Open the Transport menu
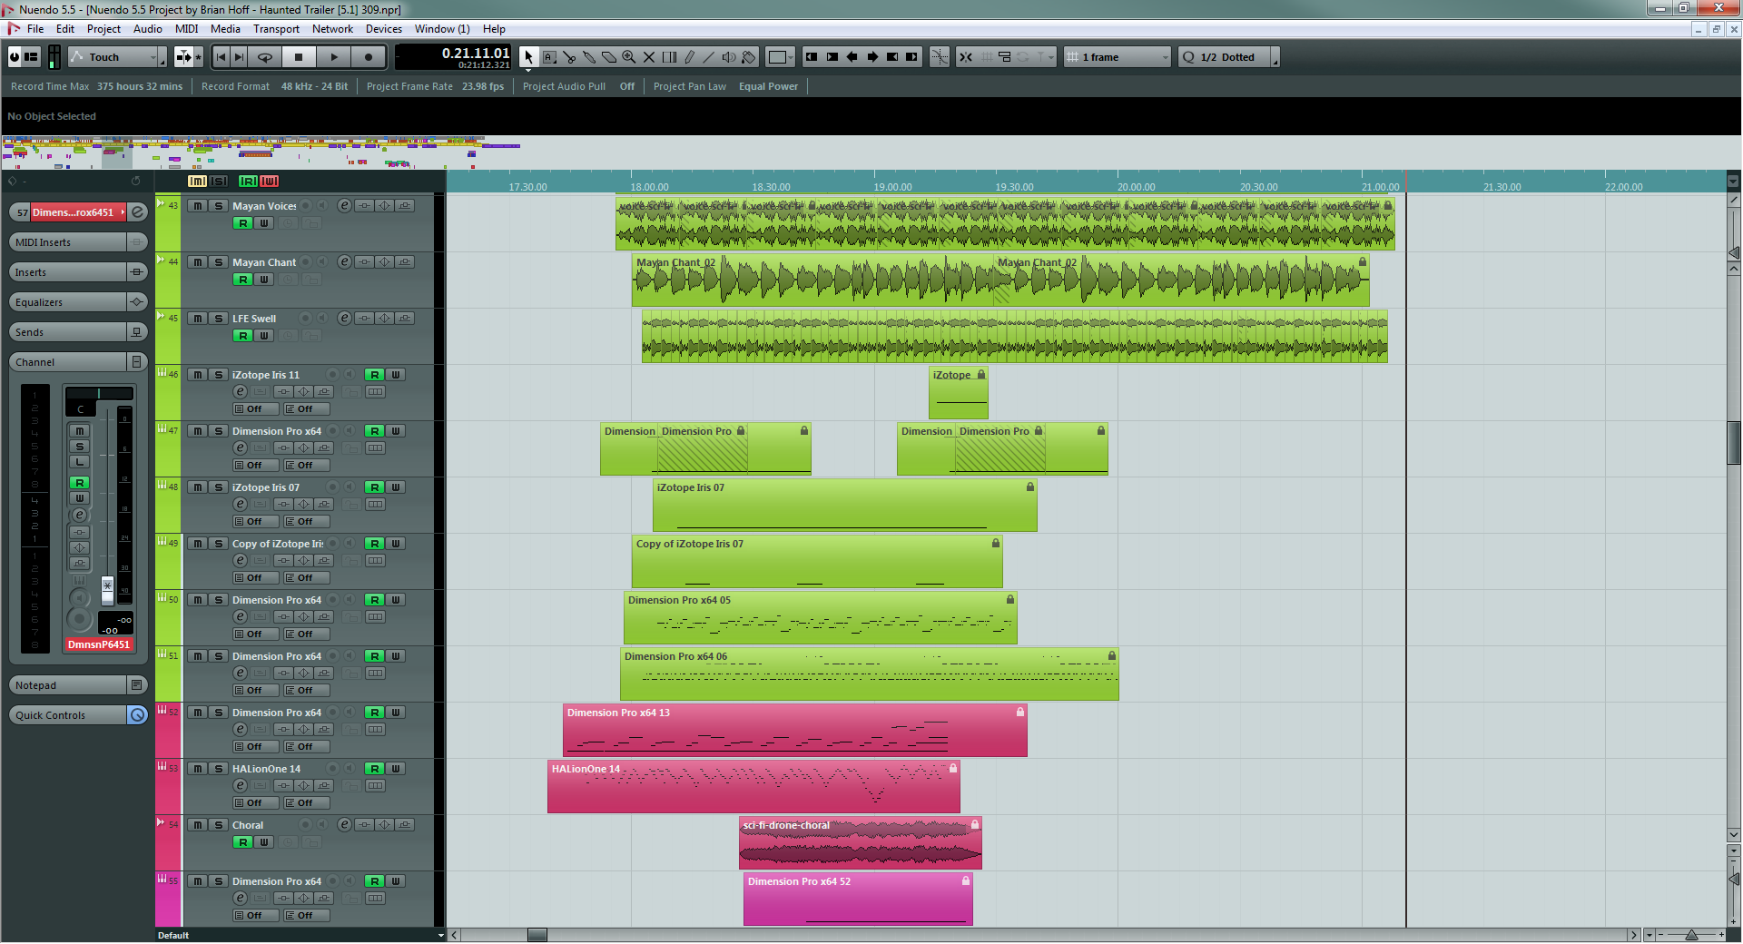The width and height of the screenshot is (1743, 944). [276, 29]
